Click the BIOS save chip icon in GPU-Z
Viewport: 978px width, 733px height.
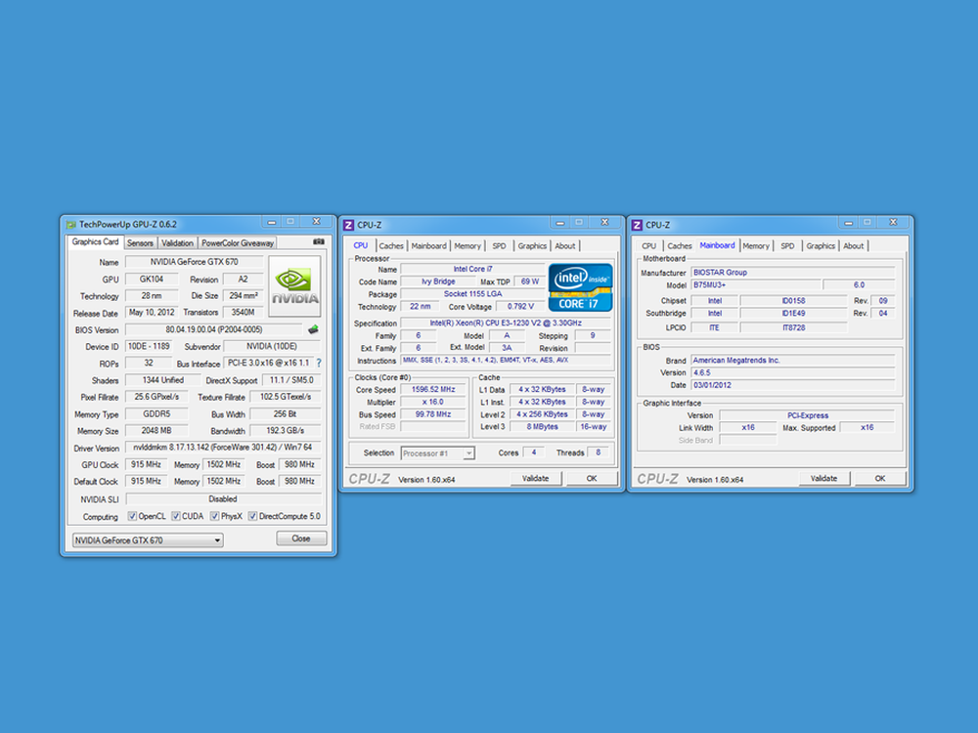click(313, 329)
